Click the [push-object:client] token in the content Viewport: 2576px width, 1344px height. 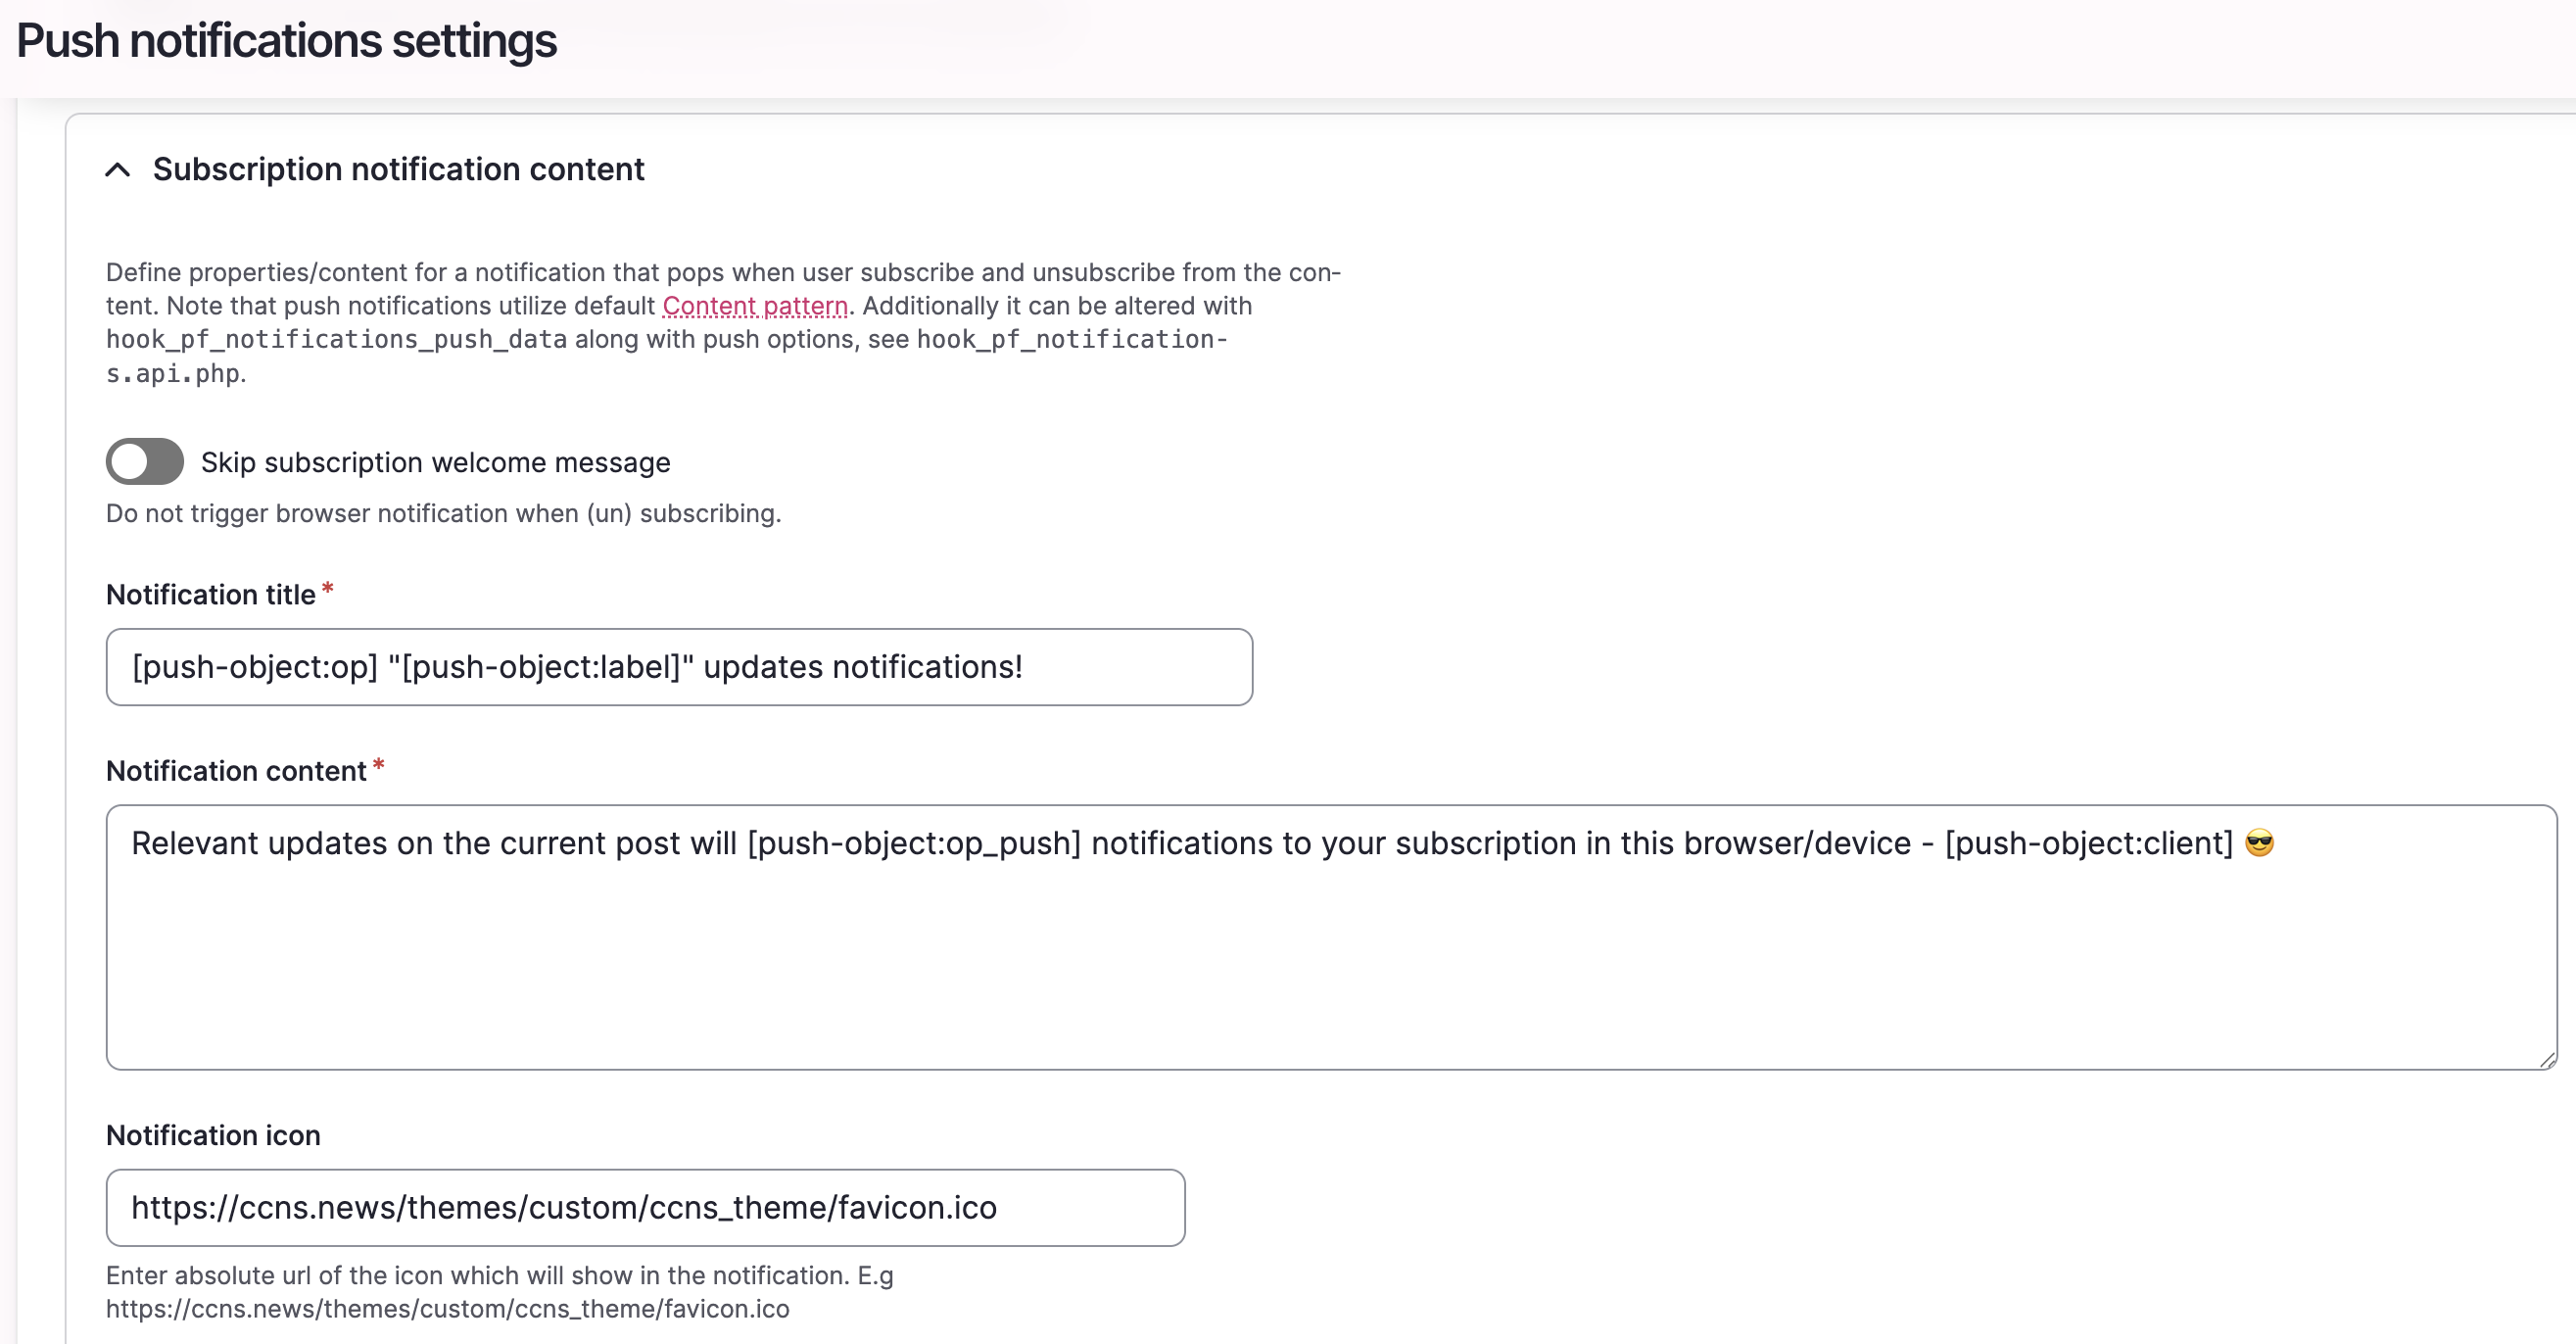[2088, 843]
